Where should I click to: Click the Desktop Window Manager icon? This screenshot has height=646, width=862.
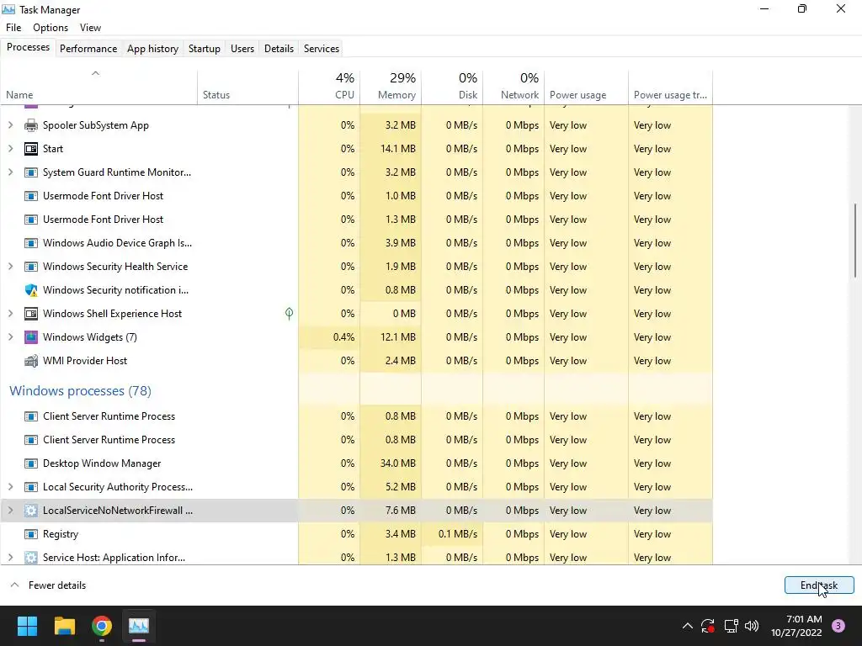[31, 463]
